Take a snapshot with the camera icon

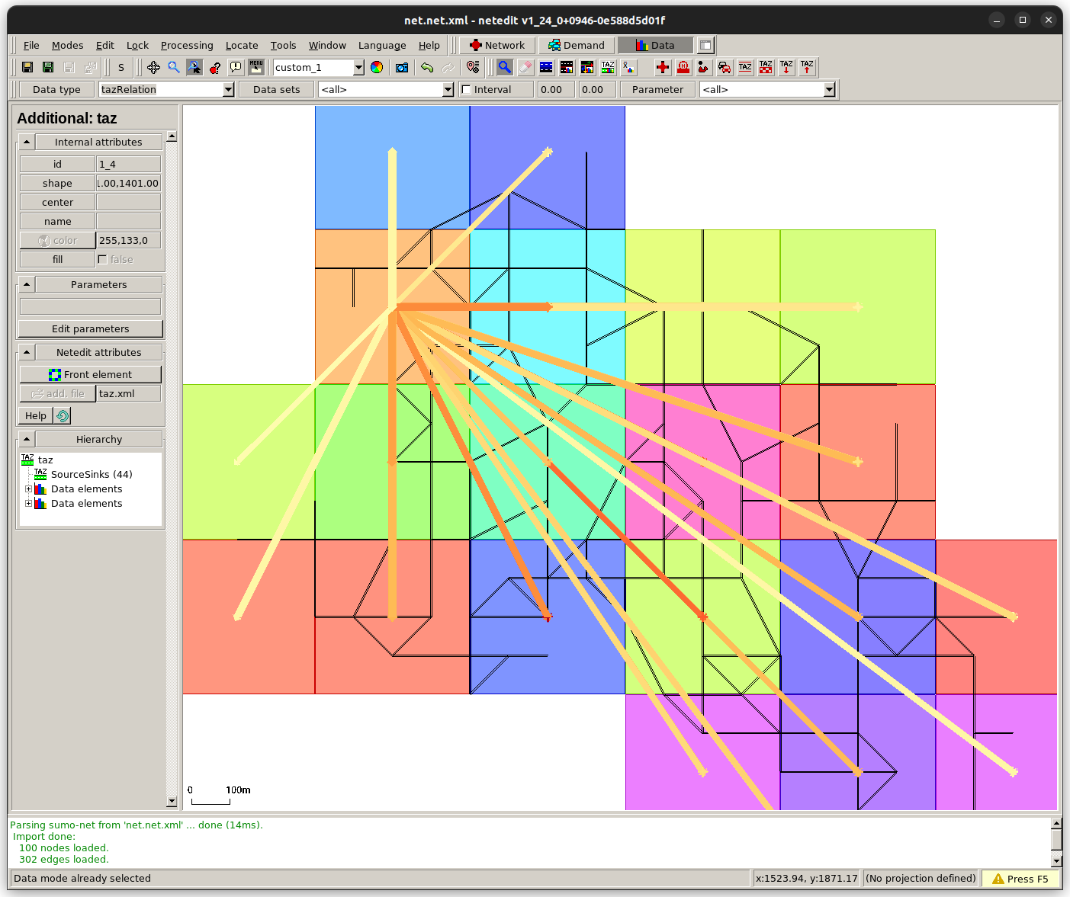click(x=402, y=67)
